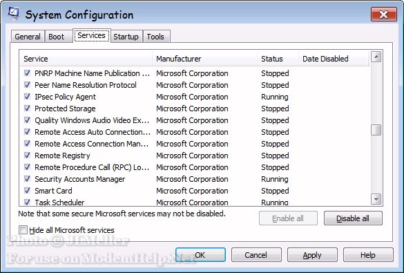404x273 pixels.
Task: Select the Smart Card service name
Action: 53,191
